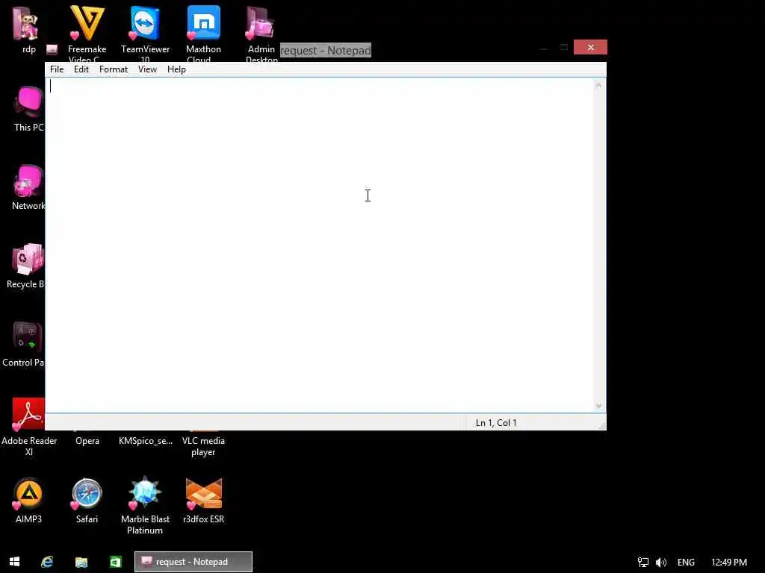
Task: Select the This PC desktop icon
Action: tap(28, 108)
